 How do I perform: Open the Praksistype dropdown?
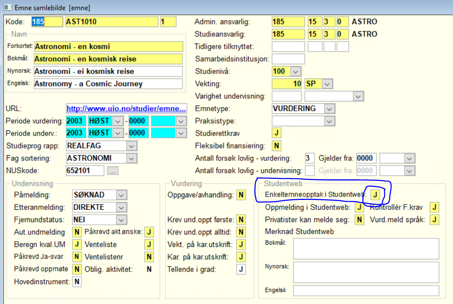coord(330,121)
